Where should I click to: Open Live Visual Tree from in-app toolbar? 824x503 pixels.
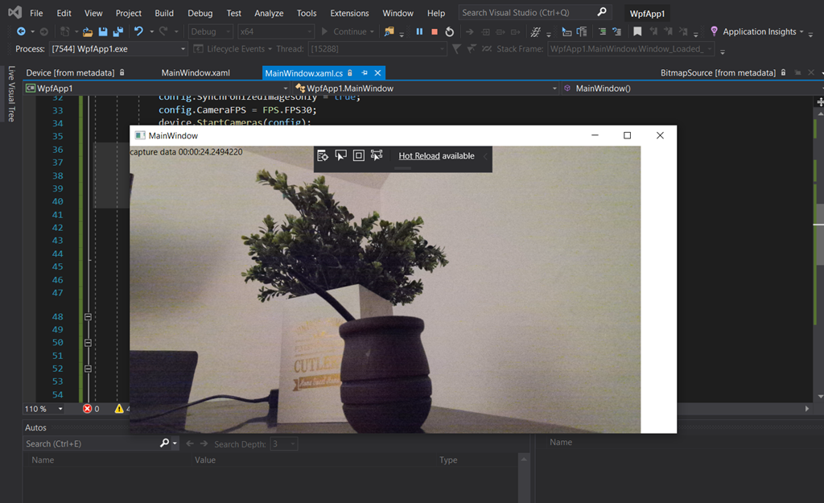tap(323, 156)
